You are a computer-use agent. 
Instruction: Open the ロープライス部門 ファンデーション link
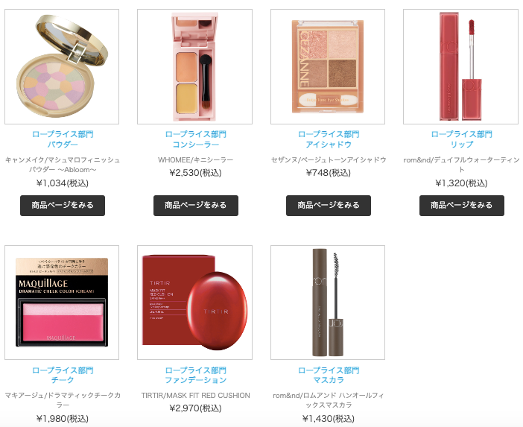coord(196,375)
